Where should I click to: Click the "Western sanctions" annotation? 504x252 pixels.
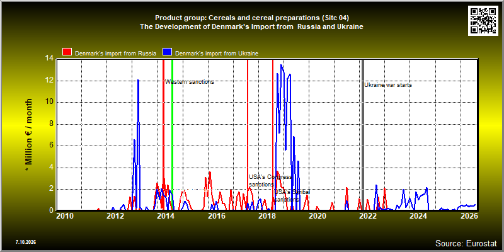tap(190, 82)
